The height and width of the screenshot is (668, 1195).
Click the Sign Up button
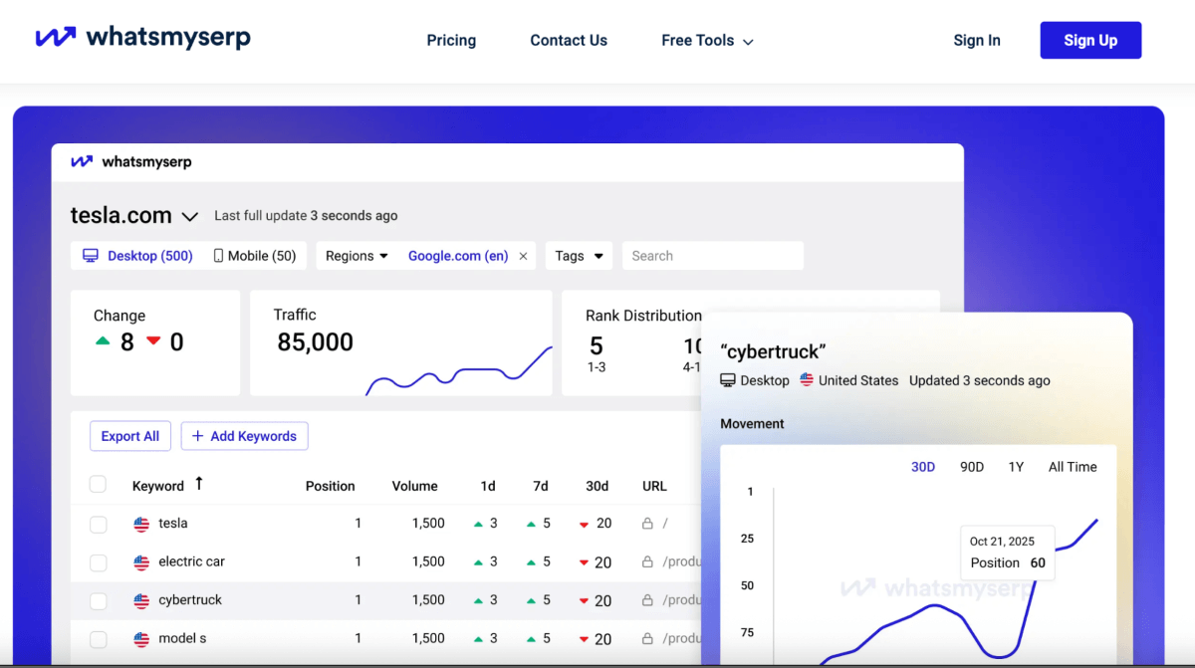1090,41
